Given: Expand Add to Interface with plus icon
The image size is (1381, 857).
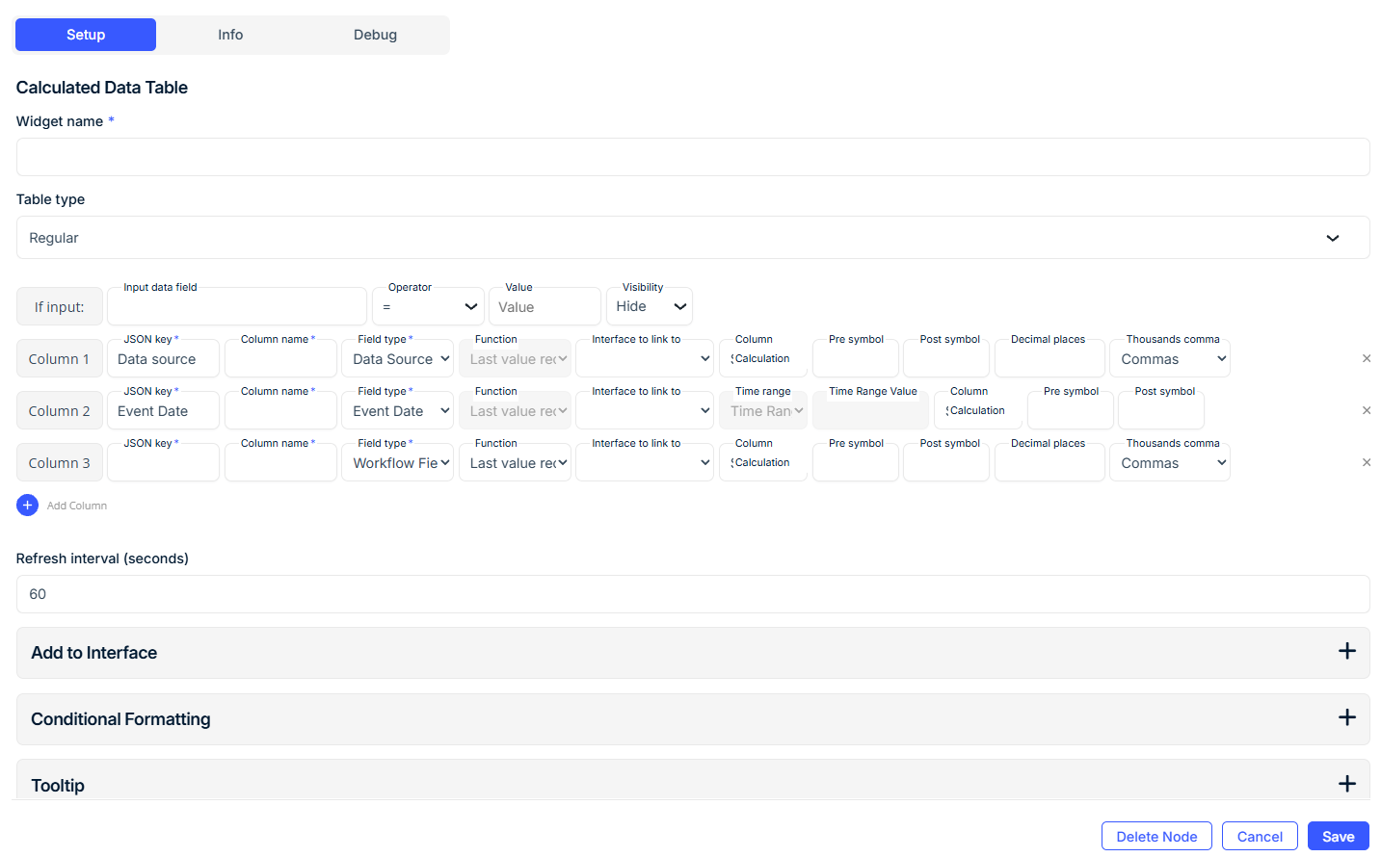Looking at the screenshot, I should point(1347,652).
